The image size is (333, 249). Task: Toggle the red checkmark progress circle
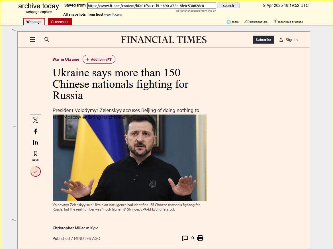[36, 172]
